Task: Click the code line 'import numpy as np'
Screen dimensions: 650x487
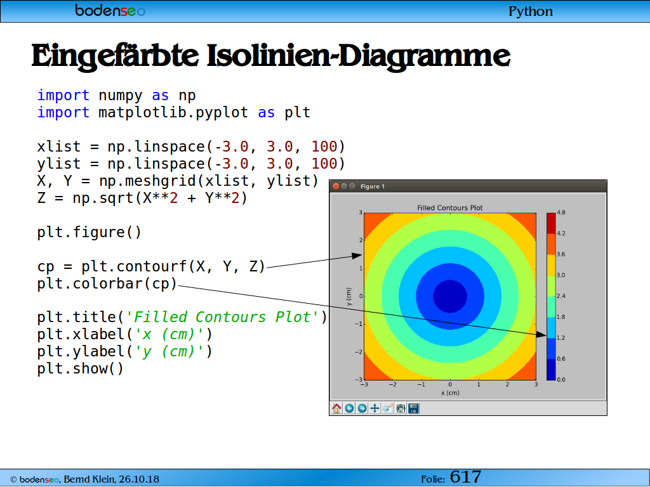Action: click(x=117, y=96)
